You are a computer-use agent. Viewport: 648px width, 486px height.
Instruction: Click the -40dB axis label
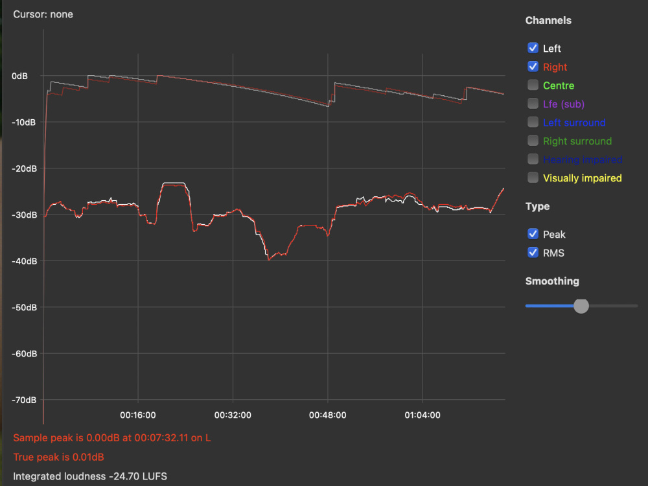tap(24, 261)
